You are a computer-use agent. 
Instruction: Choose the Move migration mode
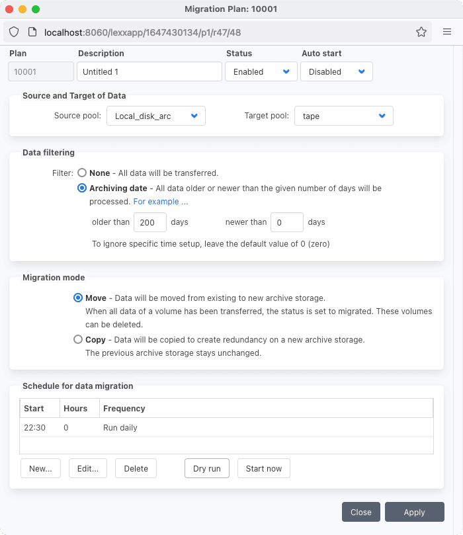pos(79,298)
